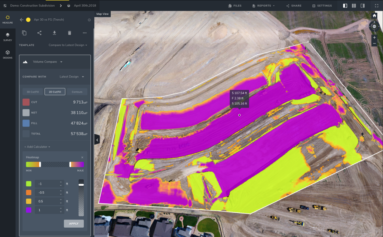This screenshot has width=383, height=237.
Task: Open the Measure panel in the sidebar
Action: pyautogui.click(x=7, y=19)
